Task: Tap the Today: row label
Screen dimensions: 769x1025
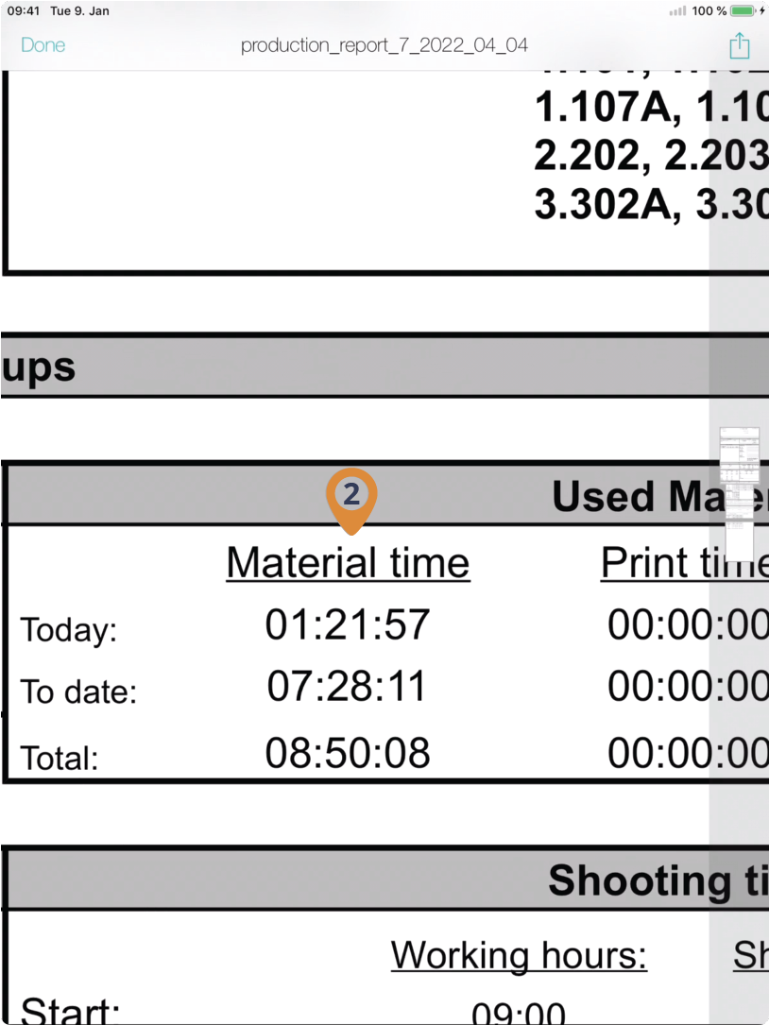Action: coord(69,630)
